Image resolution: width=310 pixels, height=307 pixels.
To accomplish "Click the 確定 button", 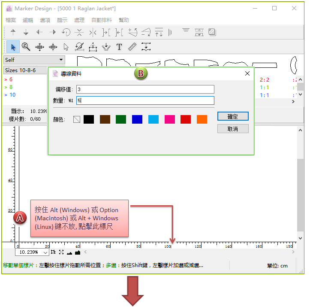I will pyautogui.click(x=233, y=116).
